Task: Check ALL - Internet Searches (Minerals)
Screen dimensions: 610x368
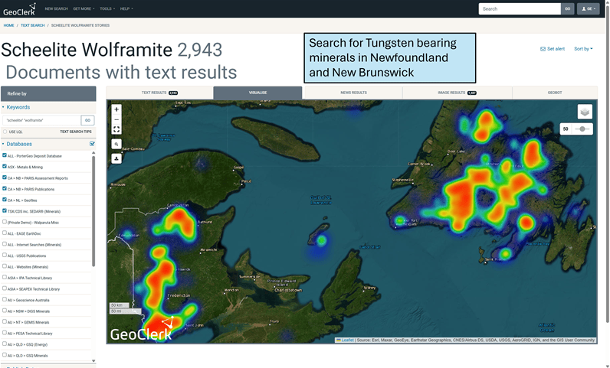Action: (x=5, y=244)
